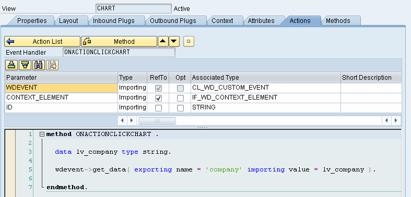
Task: Click the Action List back button
Action: 42,42
